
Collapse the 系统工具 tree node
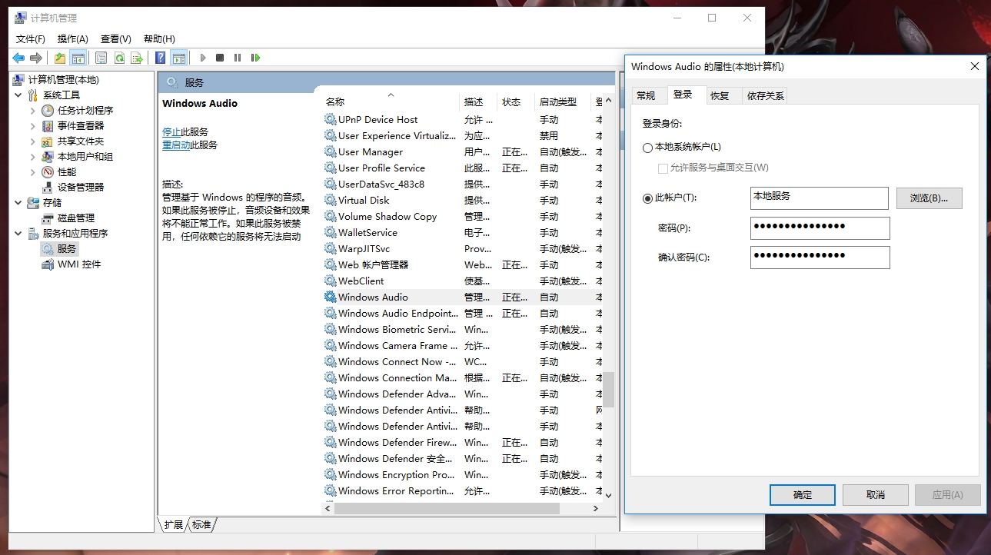18,95
